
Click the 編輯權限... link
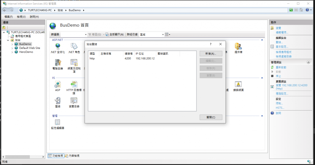(282, 32)
